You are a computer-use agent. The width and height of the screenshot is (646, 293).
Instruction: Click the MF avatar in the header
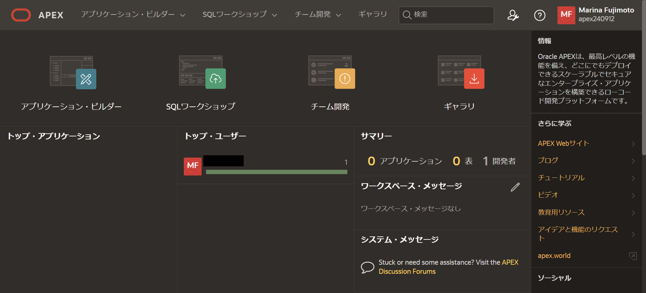coord(566,15)
